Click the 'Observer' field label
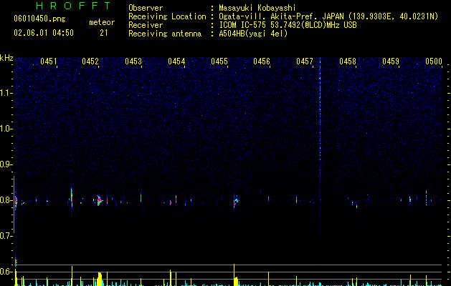The height and width of the screenshot is (286, 451). coord(146,8)
